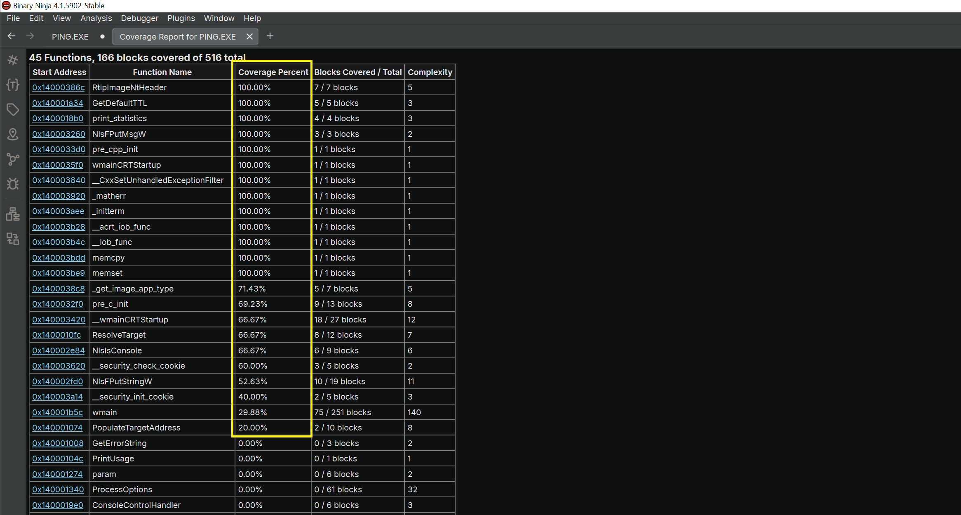Go to address 0x140003b28
Viewport: 961px width, 515px height.
click(x=59, y=227)
